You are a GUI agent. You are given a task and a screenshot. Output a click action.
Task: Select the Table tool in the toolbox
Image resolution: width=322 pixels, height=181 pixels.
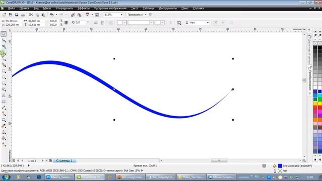coord(4,102)
